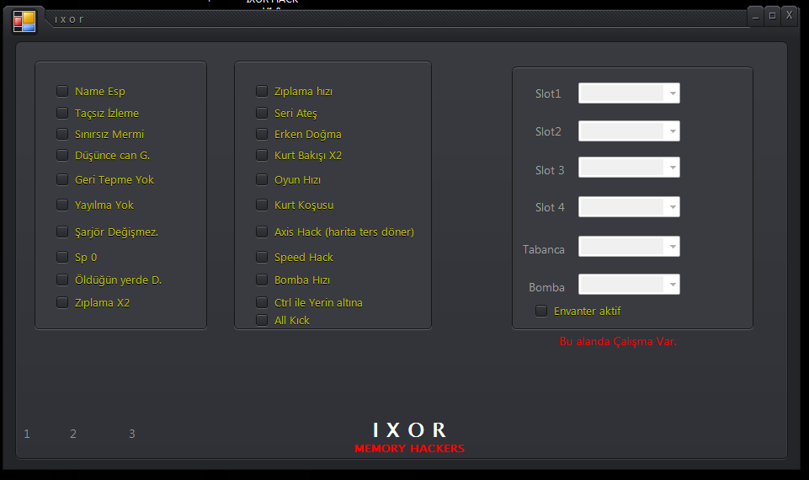Screen dimensions: 809x480
Task: Switch to page 3 tab
Action: pos(132,434)
